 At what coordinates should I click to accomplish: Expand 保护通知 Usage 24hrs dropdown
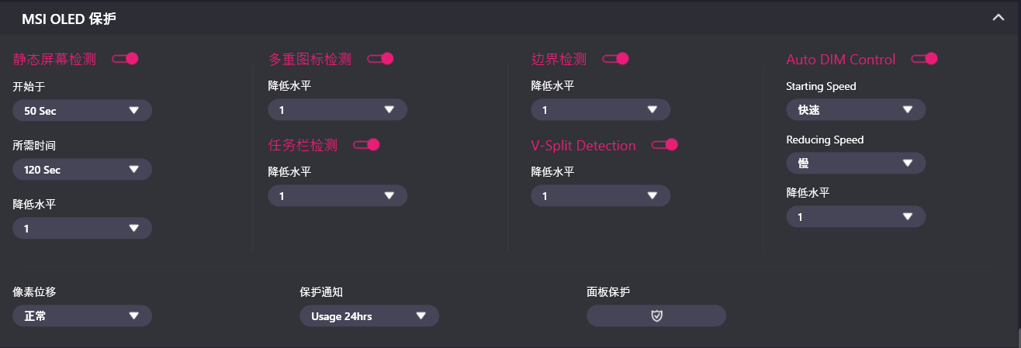pyautogui.click(x=369, y=316)
